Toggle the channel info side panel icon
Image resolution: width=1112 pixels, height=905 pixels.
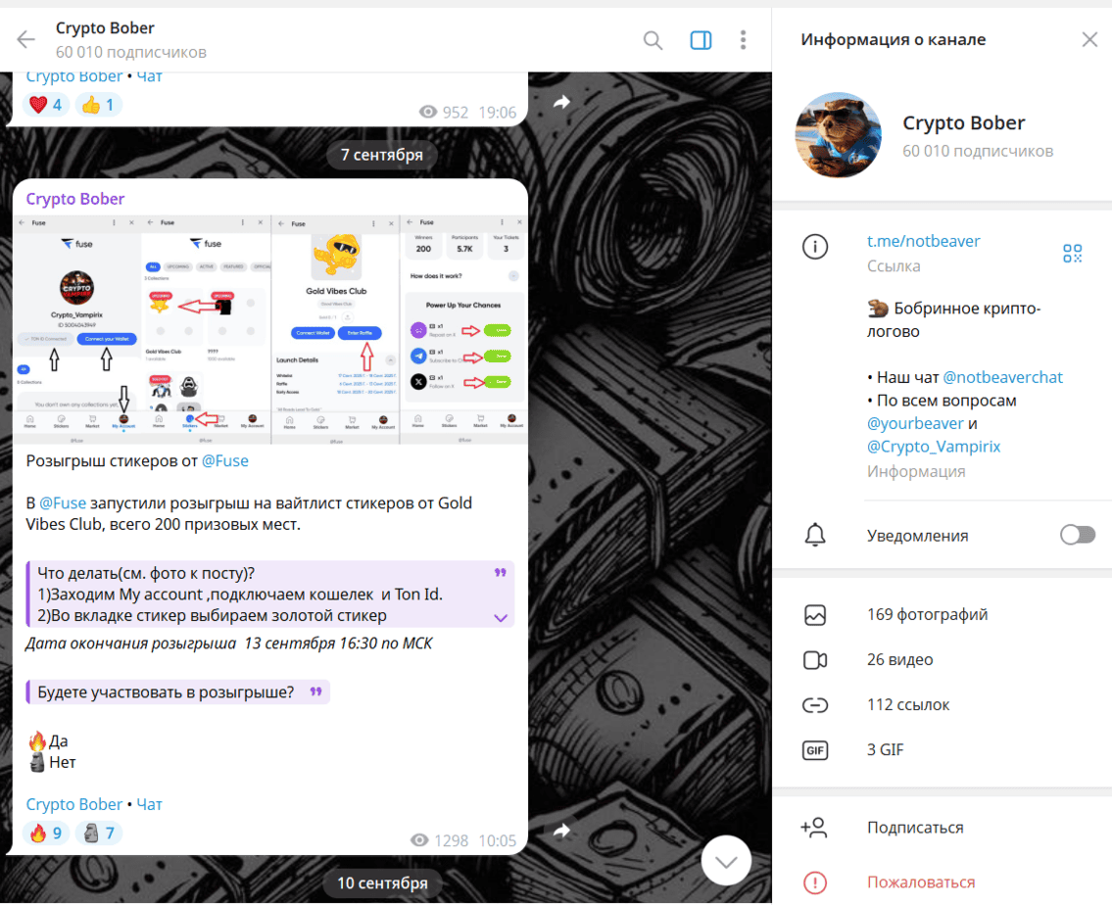701,40
